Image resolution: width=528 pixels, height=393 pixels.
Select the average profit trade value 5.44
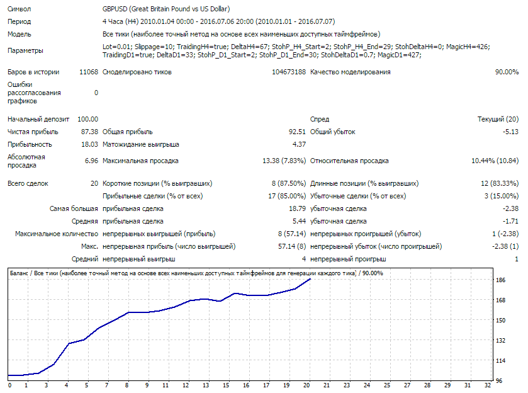click(299, 222)
